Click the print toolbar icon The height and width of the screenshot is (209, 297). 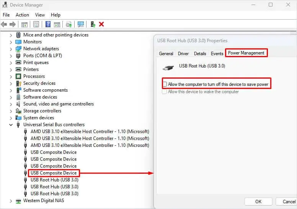coord(69,24)
